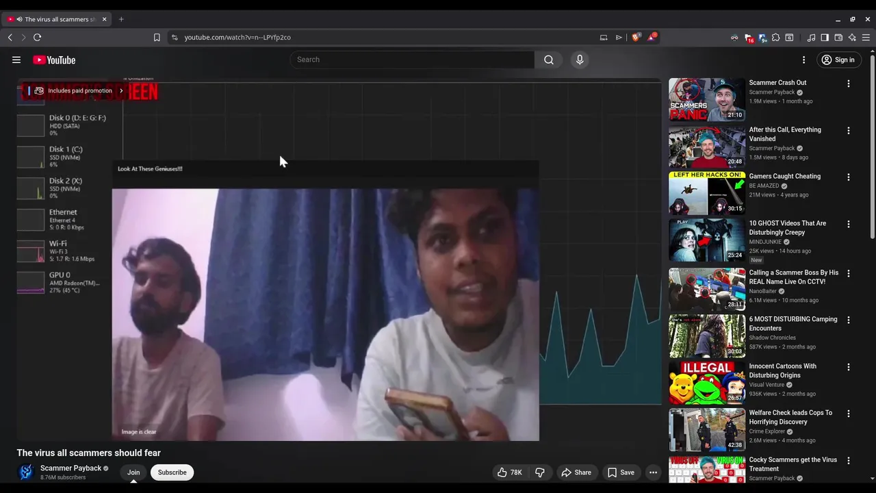This screenshot has height=493, width=876.
Task: Open 10 GHOST Videos thumbnail
Action: point(707,240)
